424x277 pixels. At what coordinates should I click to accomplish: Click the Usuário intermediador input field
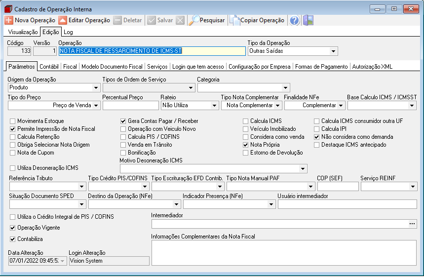point(347,204)
